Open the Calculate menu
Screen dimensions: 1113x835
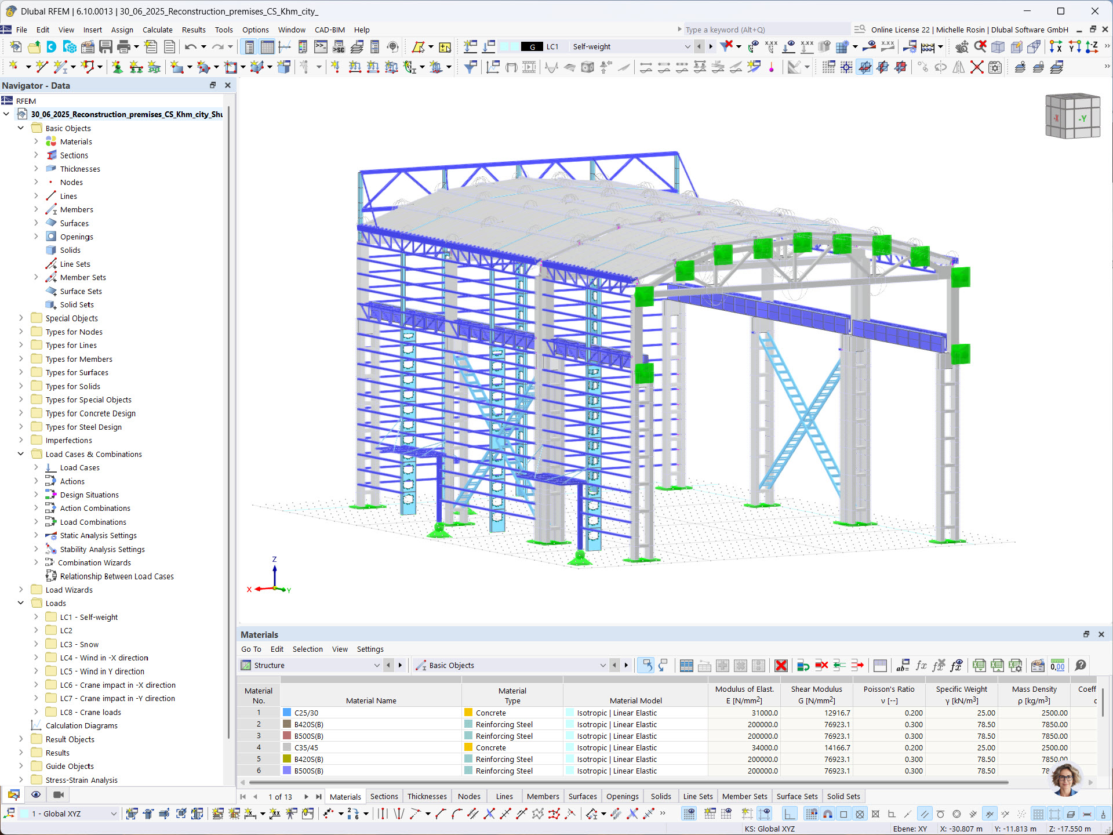pyautogui.click(x=157, y=30)
